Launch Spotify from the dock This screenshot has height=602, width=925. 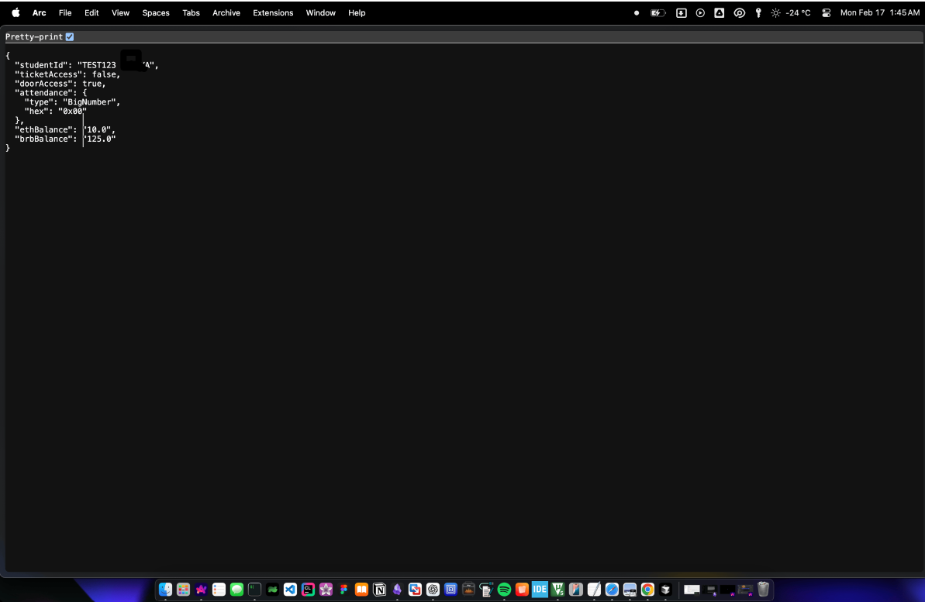coord(505,589)
